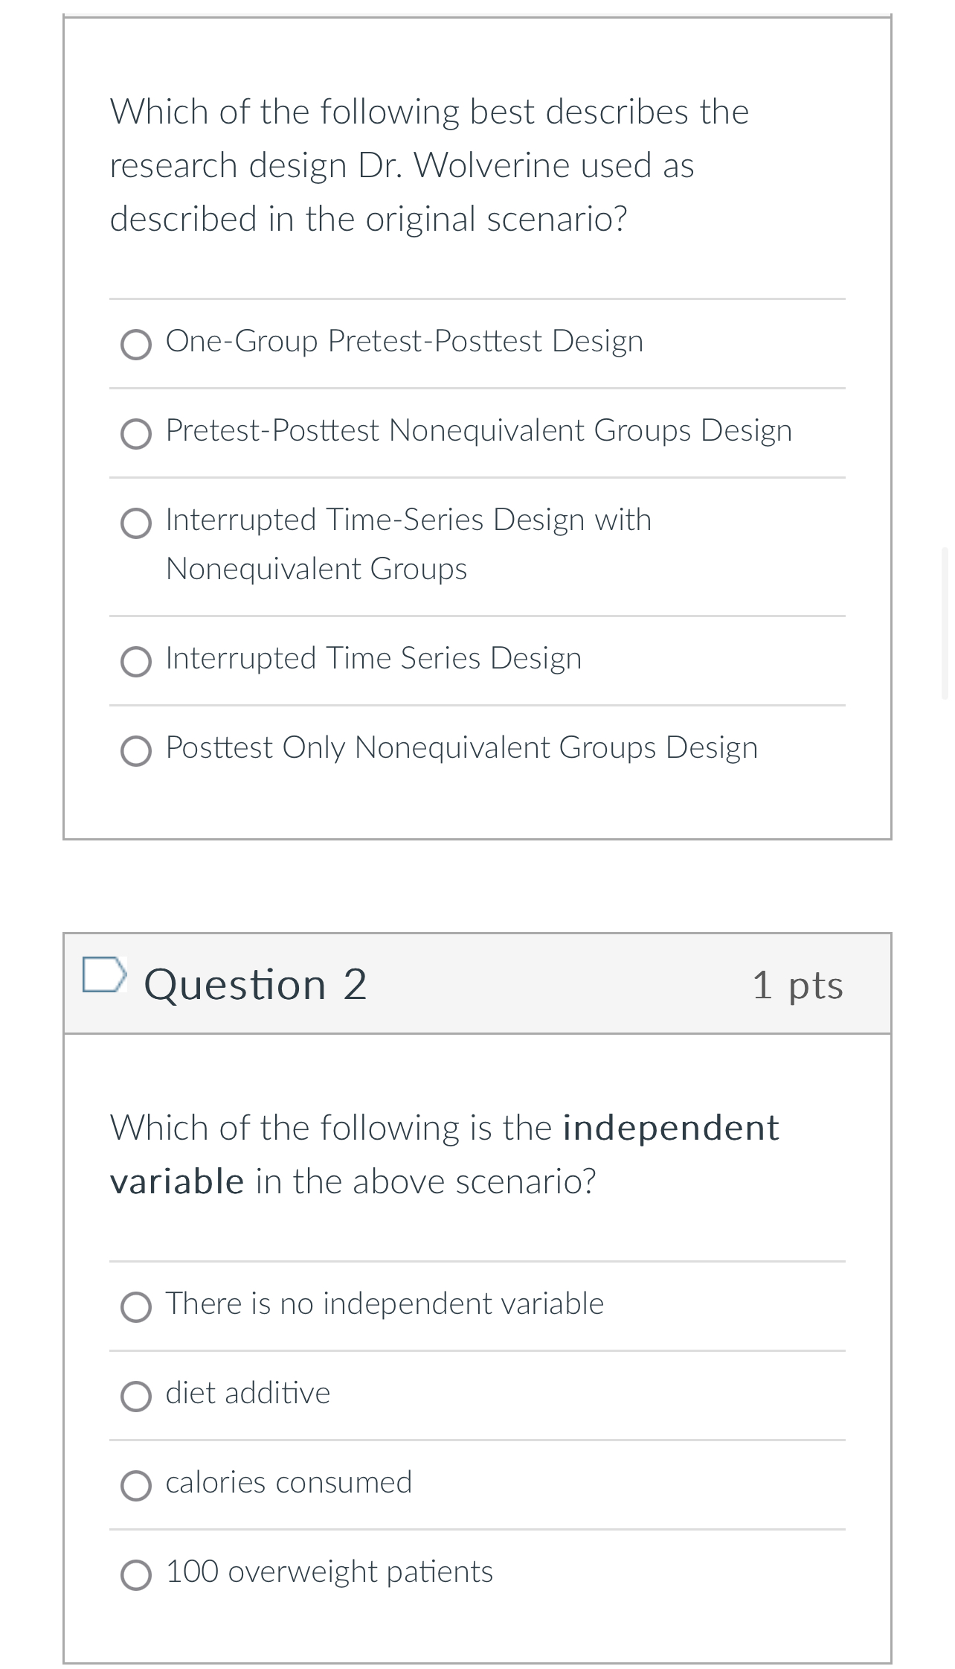Select '100 overweight patients' radio button
The width and height of the screenshot is (955, 1669).
136,1575
